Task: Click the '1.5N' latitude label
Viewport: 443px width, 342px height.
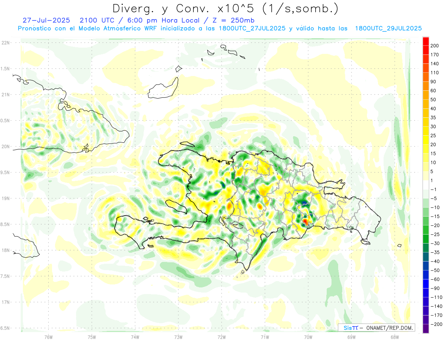Action: click(5, 69)
